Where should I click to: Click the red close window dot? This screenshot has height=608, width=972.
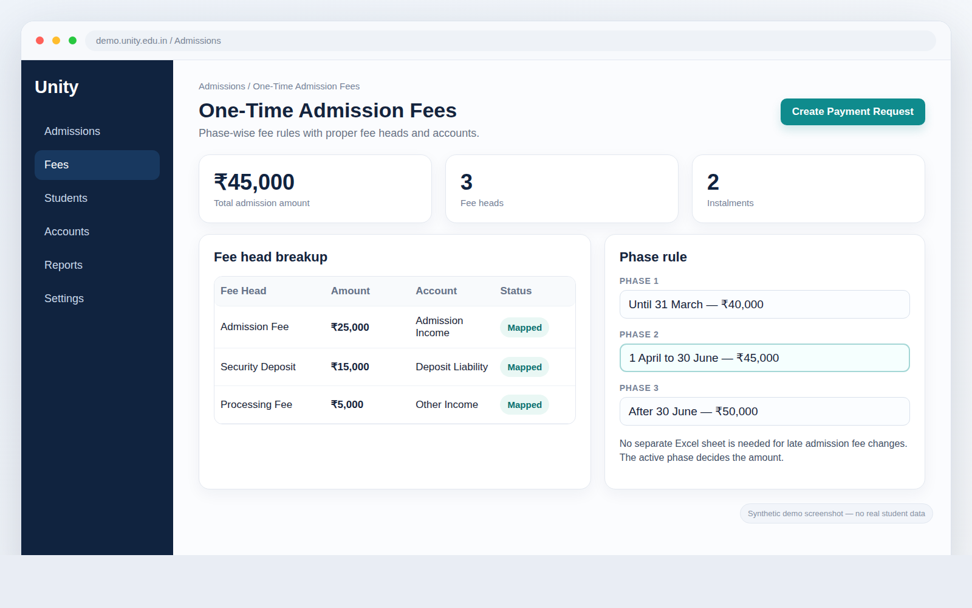tap(40, 41)
